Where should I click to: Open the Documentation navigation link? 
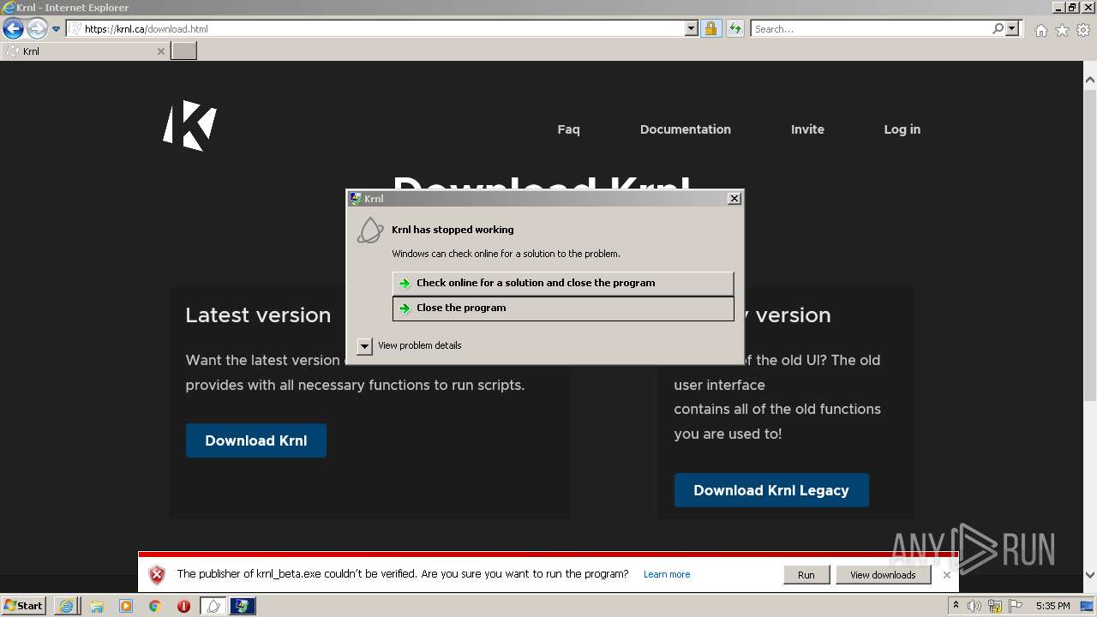686,129
